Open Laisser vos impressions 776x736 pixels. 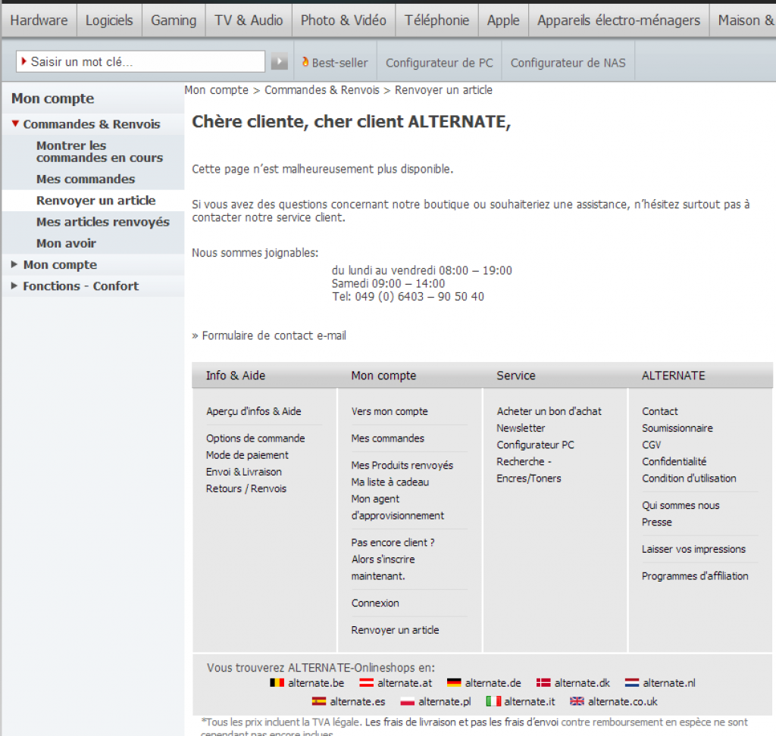(693, 549)
